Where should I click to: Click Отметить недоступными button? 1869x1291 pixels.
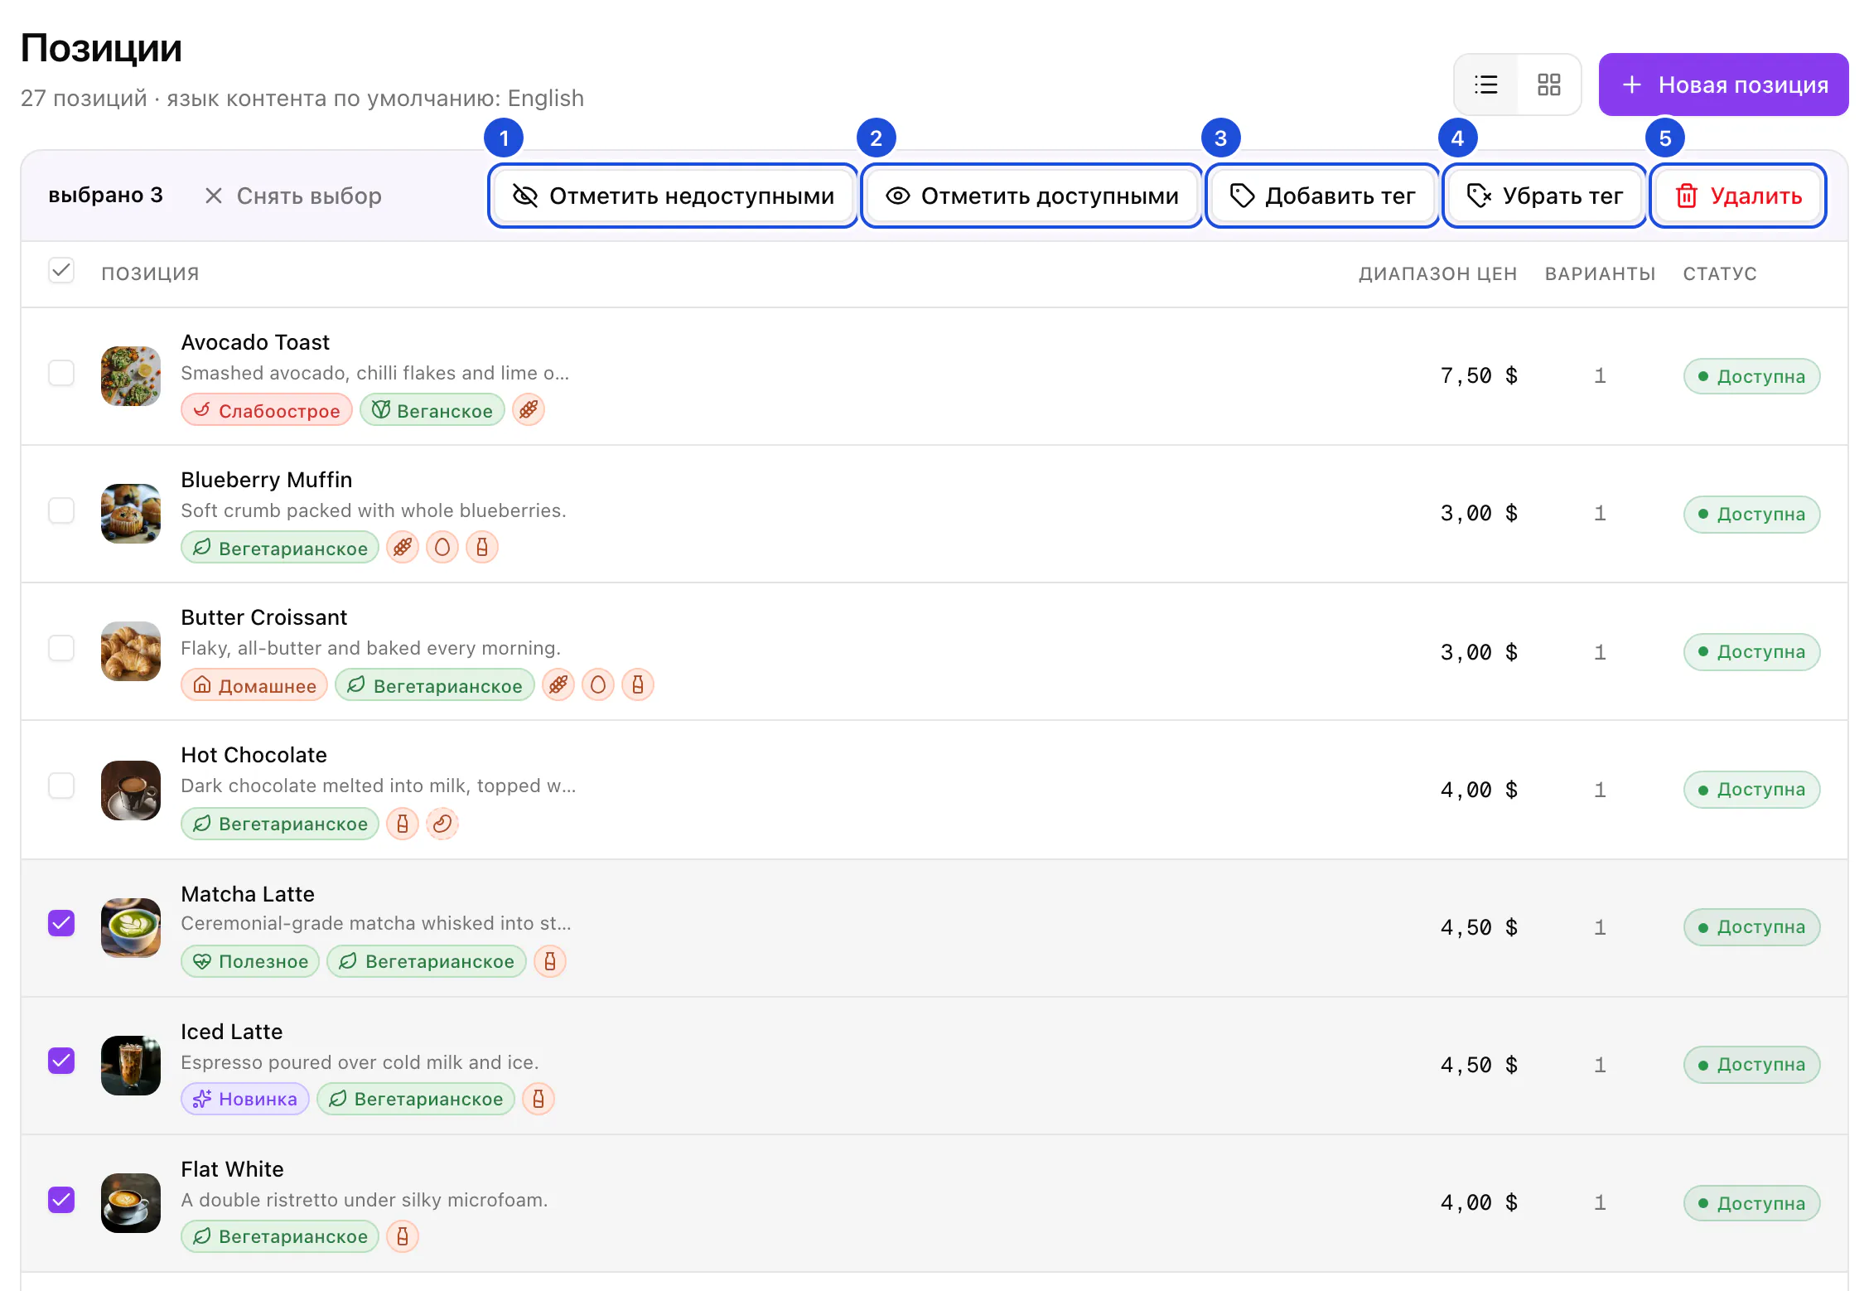click(x=674, y=196)
